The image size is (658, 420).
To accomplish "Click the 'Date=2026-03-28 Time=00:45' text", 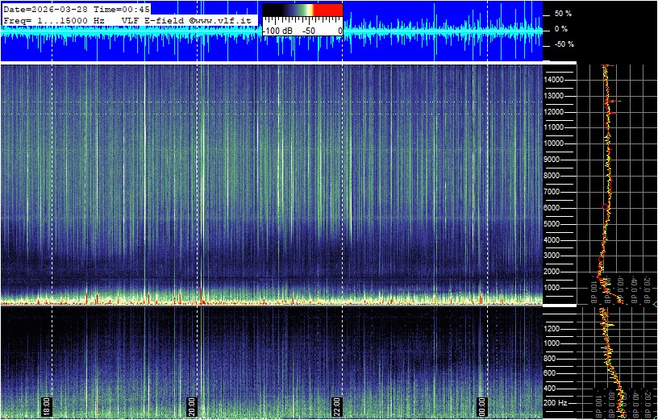I will click(75, 9).
